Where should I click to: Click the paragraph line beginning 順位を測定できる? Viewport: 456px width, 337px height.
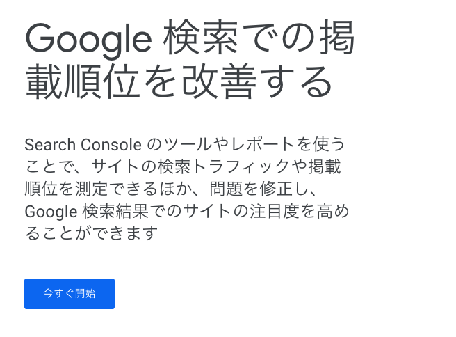(x=170, y=189)
